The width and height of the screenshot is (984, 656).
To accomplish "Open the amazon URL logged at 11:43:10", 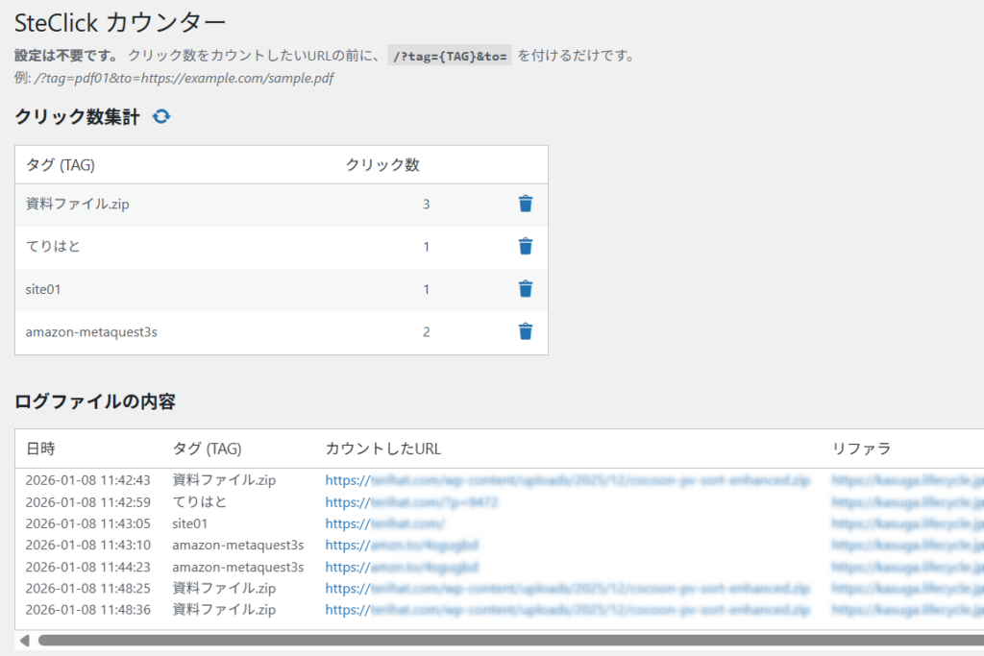I will 402,546.
